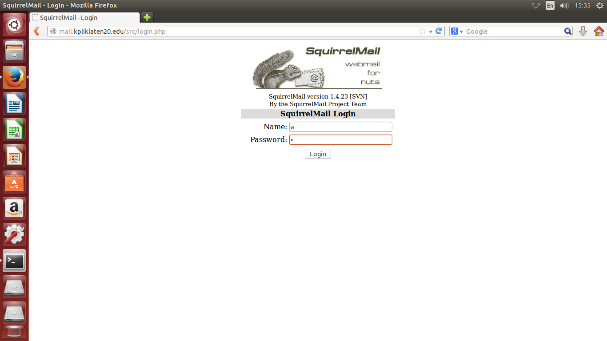The height and width of the screenshot is (341, 607).
Task: Expand the URL history dropdown arrow
Action: point(431,32)
